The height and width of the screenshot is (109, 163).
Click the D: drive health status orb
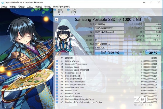68,10
